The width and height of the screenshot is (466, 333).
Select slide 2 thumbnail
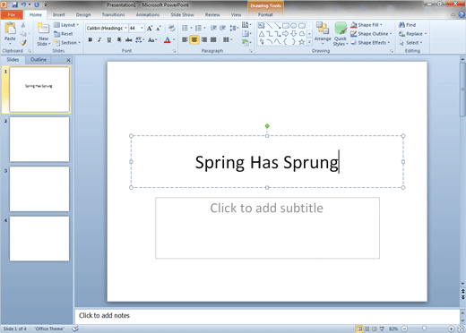coord(39,139)
